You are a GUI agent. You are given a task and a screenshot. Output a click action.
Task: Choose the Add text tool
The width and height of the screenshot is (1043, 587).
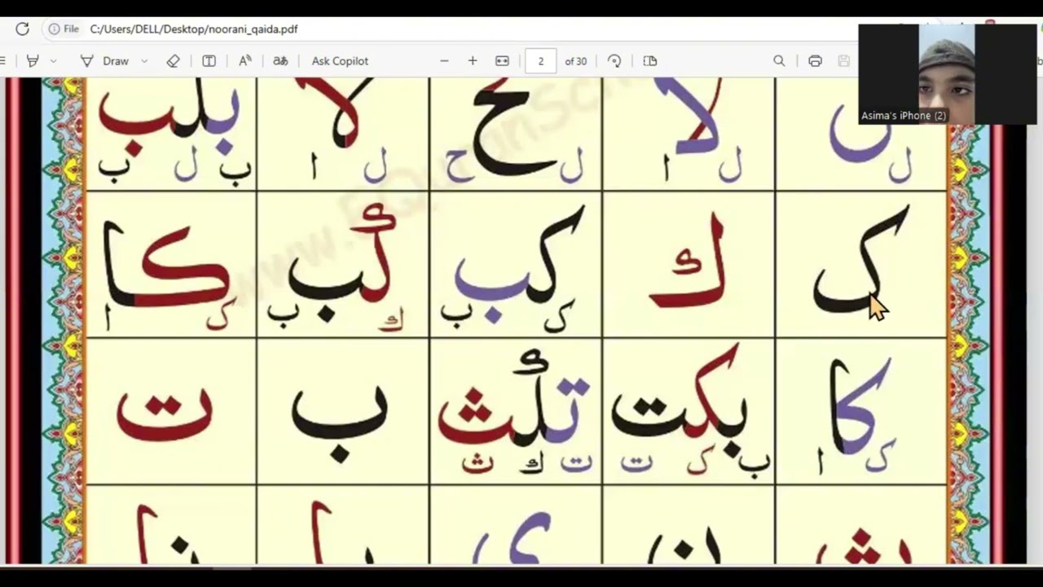click(209, 61)
